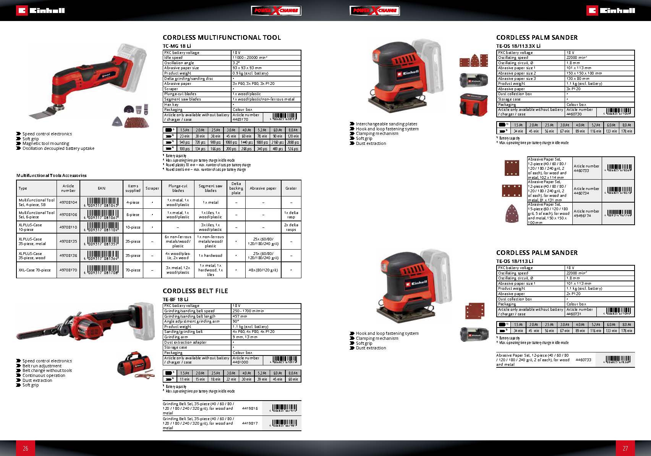Click the 'Hook and loop fastening system' feature of 3X sander
The image size is (651, 456).
coord(387,129)
